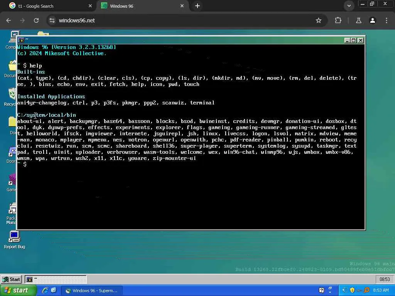View site information for windows96.net

(x=52, y=20)
